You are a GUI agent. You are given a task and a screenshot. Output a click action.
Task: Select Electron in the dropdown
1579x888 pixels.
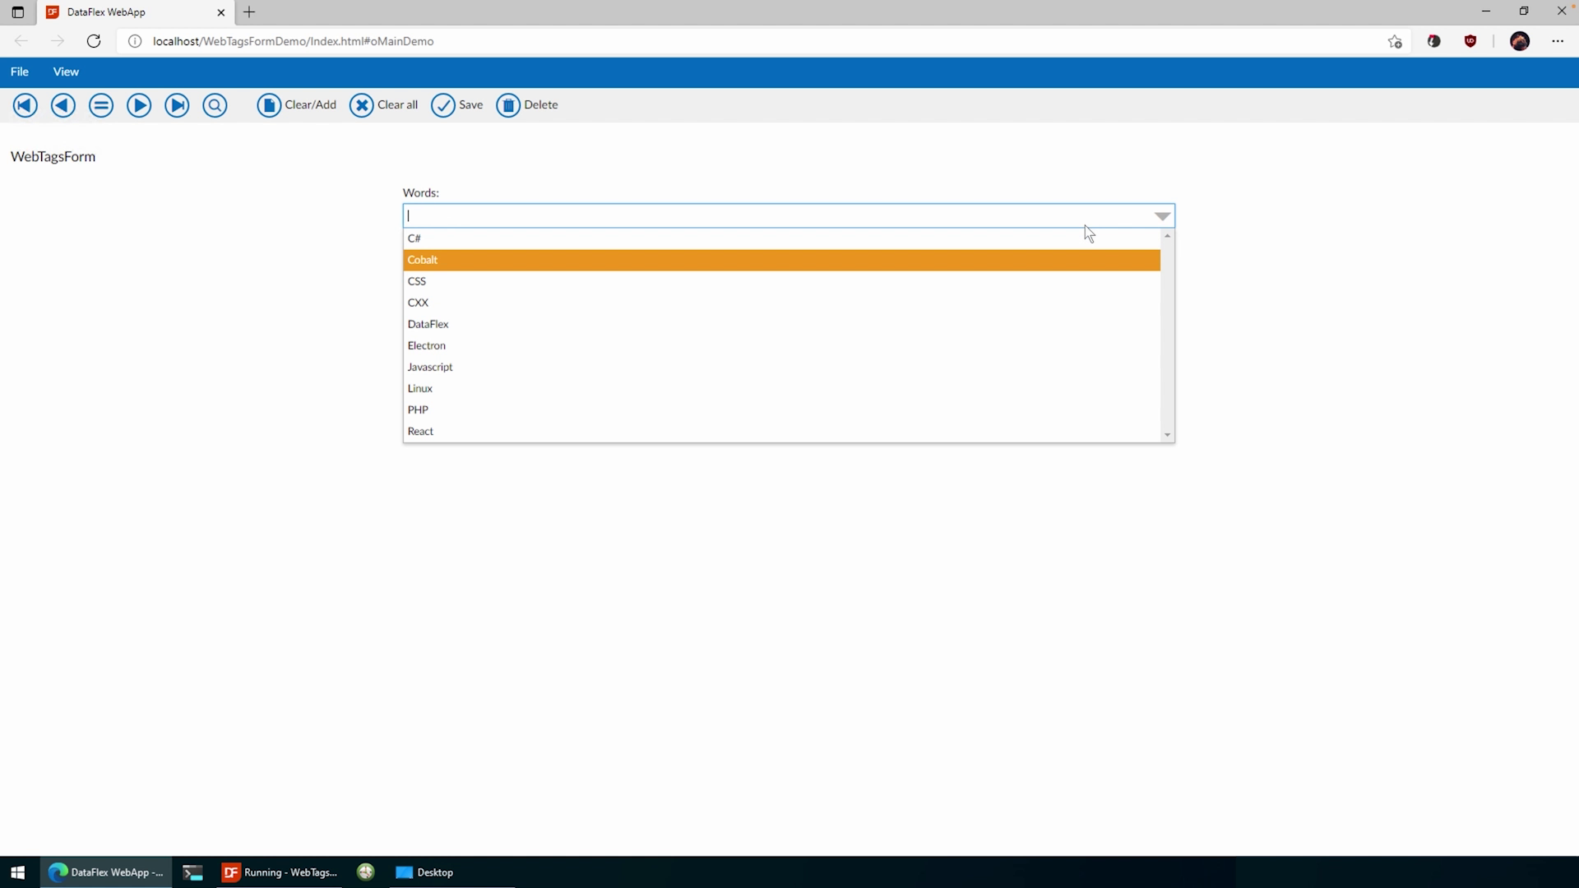[x=781, y=345]
